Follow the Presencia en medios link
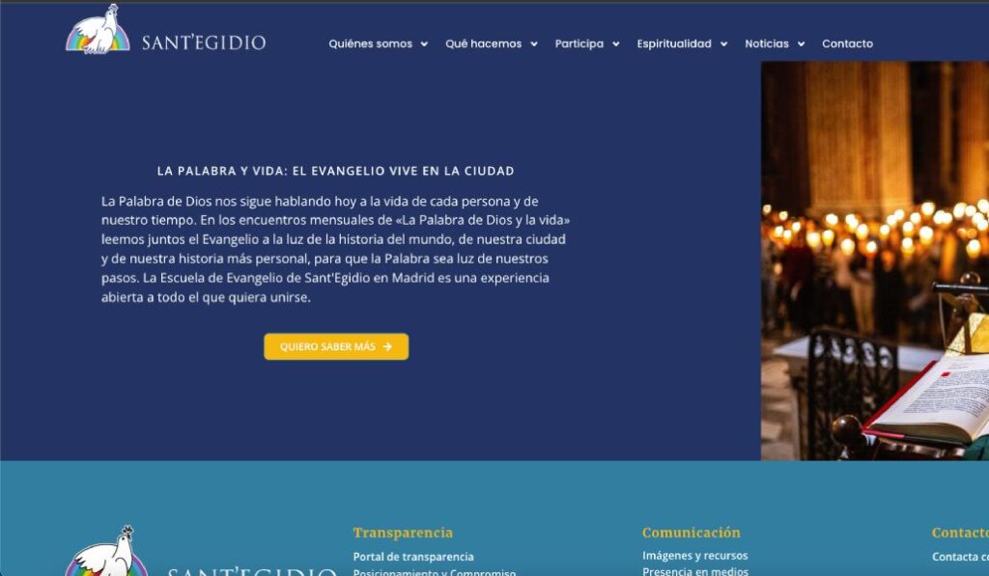This screenshot has width=989, height=576. click(694, 571)
